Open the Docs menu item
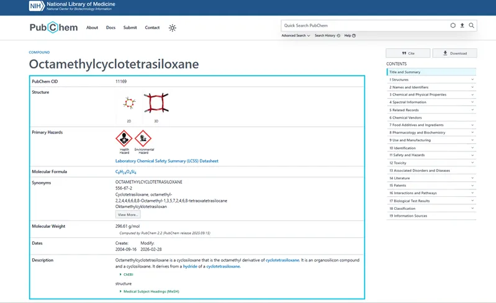496x303 pixels. pos(110,28)
